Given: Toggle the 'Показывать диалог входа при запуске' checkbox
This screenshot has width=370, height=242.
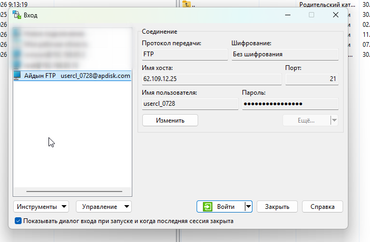Looking at the screenshot, I should pyautogui.click(x=18, y=221).
